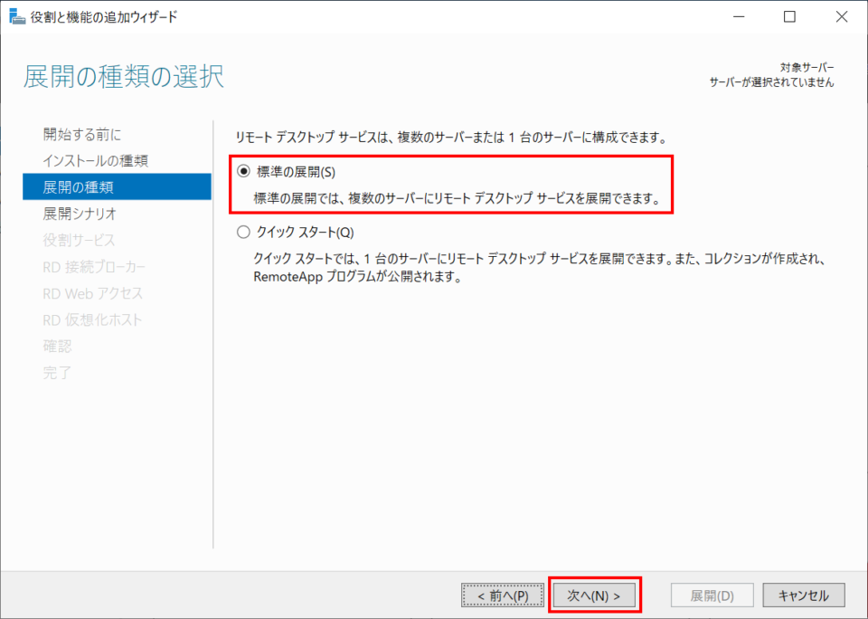This screenshot has height=619, width=868.
Task: Click the リモート デスクトップ サービスは intro sentence
Action: point(451,138)
